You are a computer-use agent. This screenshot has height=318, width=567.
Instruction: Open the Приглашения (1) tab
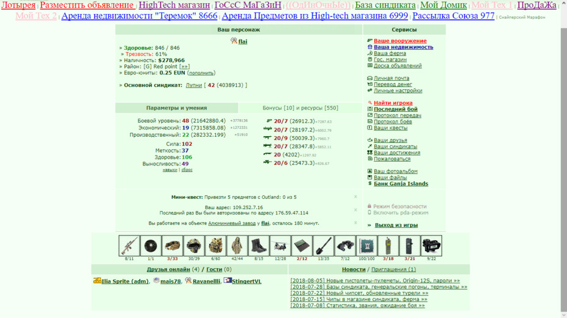point(393,269)
